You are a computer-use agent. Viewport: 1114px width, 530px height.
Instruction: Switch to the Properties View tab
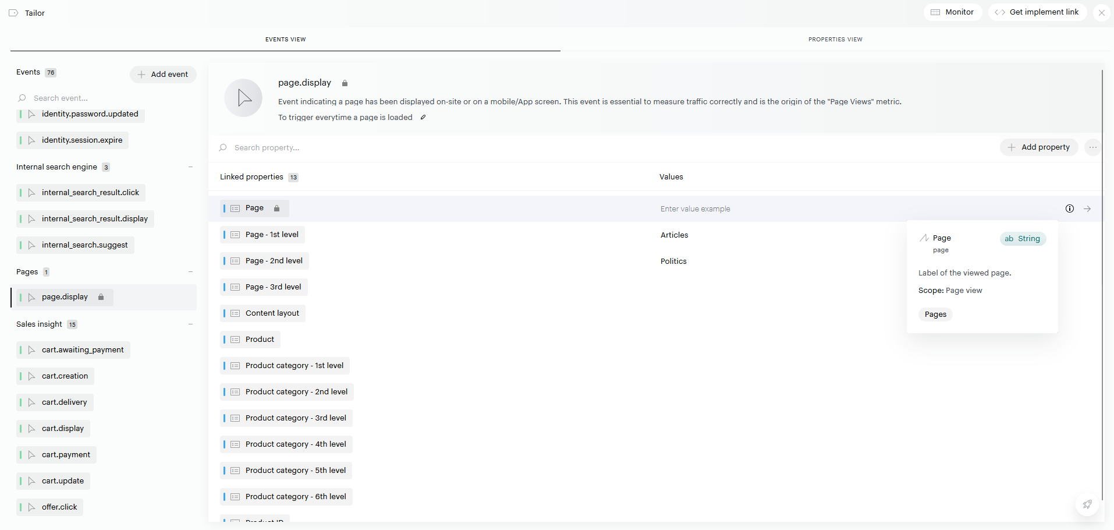click(x=835, y=39)
